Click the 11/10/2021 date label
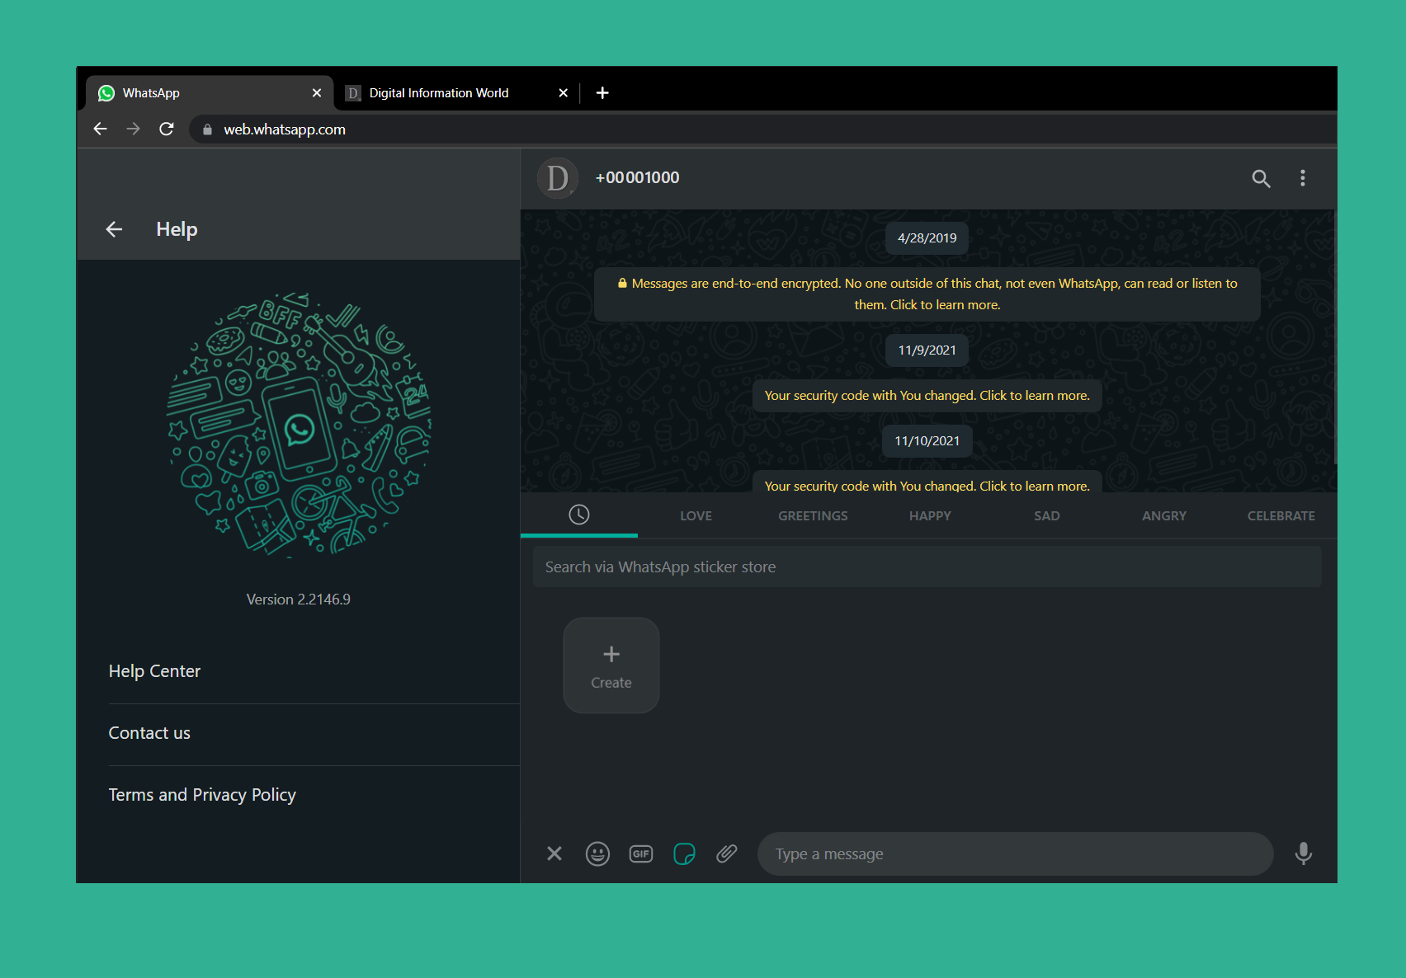This screenshot has width=1406, height=978. click(927, 441)
